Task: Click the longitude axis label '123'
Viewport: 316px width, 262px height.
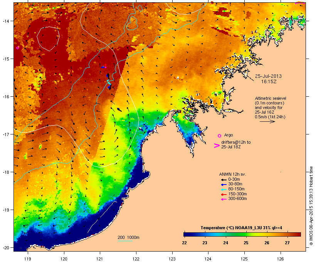Action: 172,259
